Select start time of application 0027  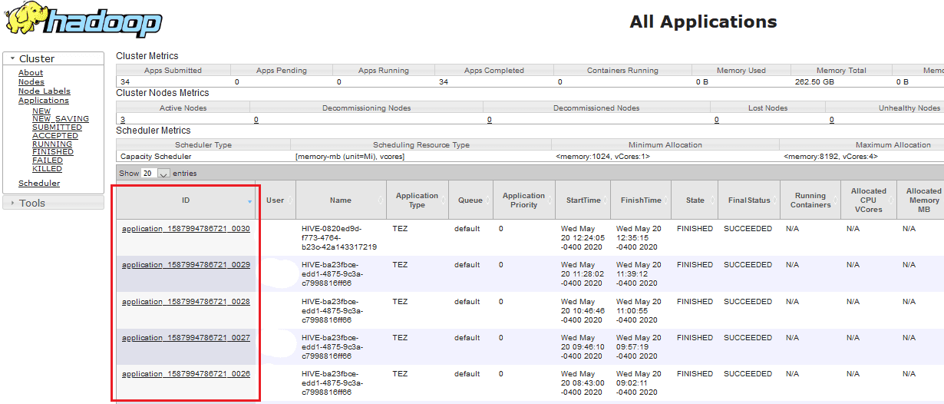[x=583, y=347]
